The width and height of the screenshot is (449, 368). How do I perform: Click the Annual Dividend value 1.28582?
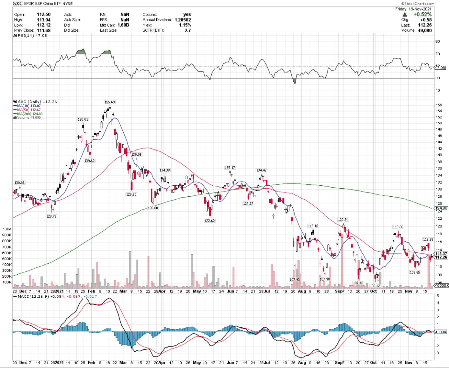pyautogui.click(x=183, y=20)
